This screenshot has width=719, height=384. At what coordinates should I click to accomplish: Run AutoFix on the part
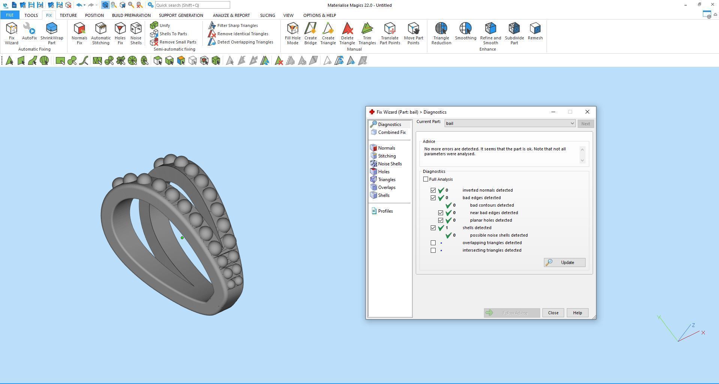point(29,31)
